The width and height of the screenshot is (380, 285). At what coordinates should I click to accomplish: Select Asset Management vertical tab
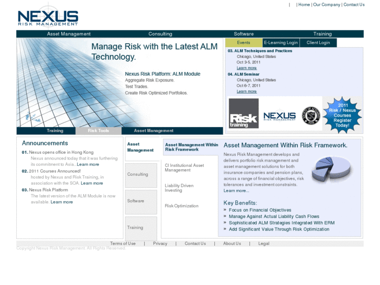pos(142,149)
